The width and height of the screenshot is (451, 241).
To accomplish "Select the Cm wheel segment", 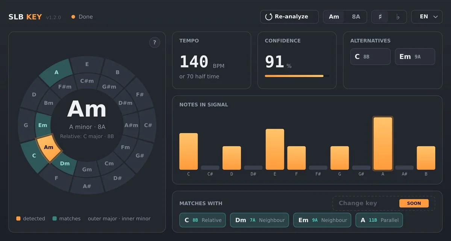I will click(x=109, y=163).
